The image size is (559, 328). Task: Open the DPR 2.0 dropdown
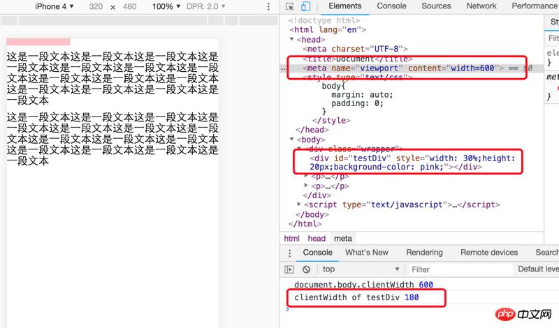(x=205, y=6)
